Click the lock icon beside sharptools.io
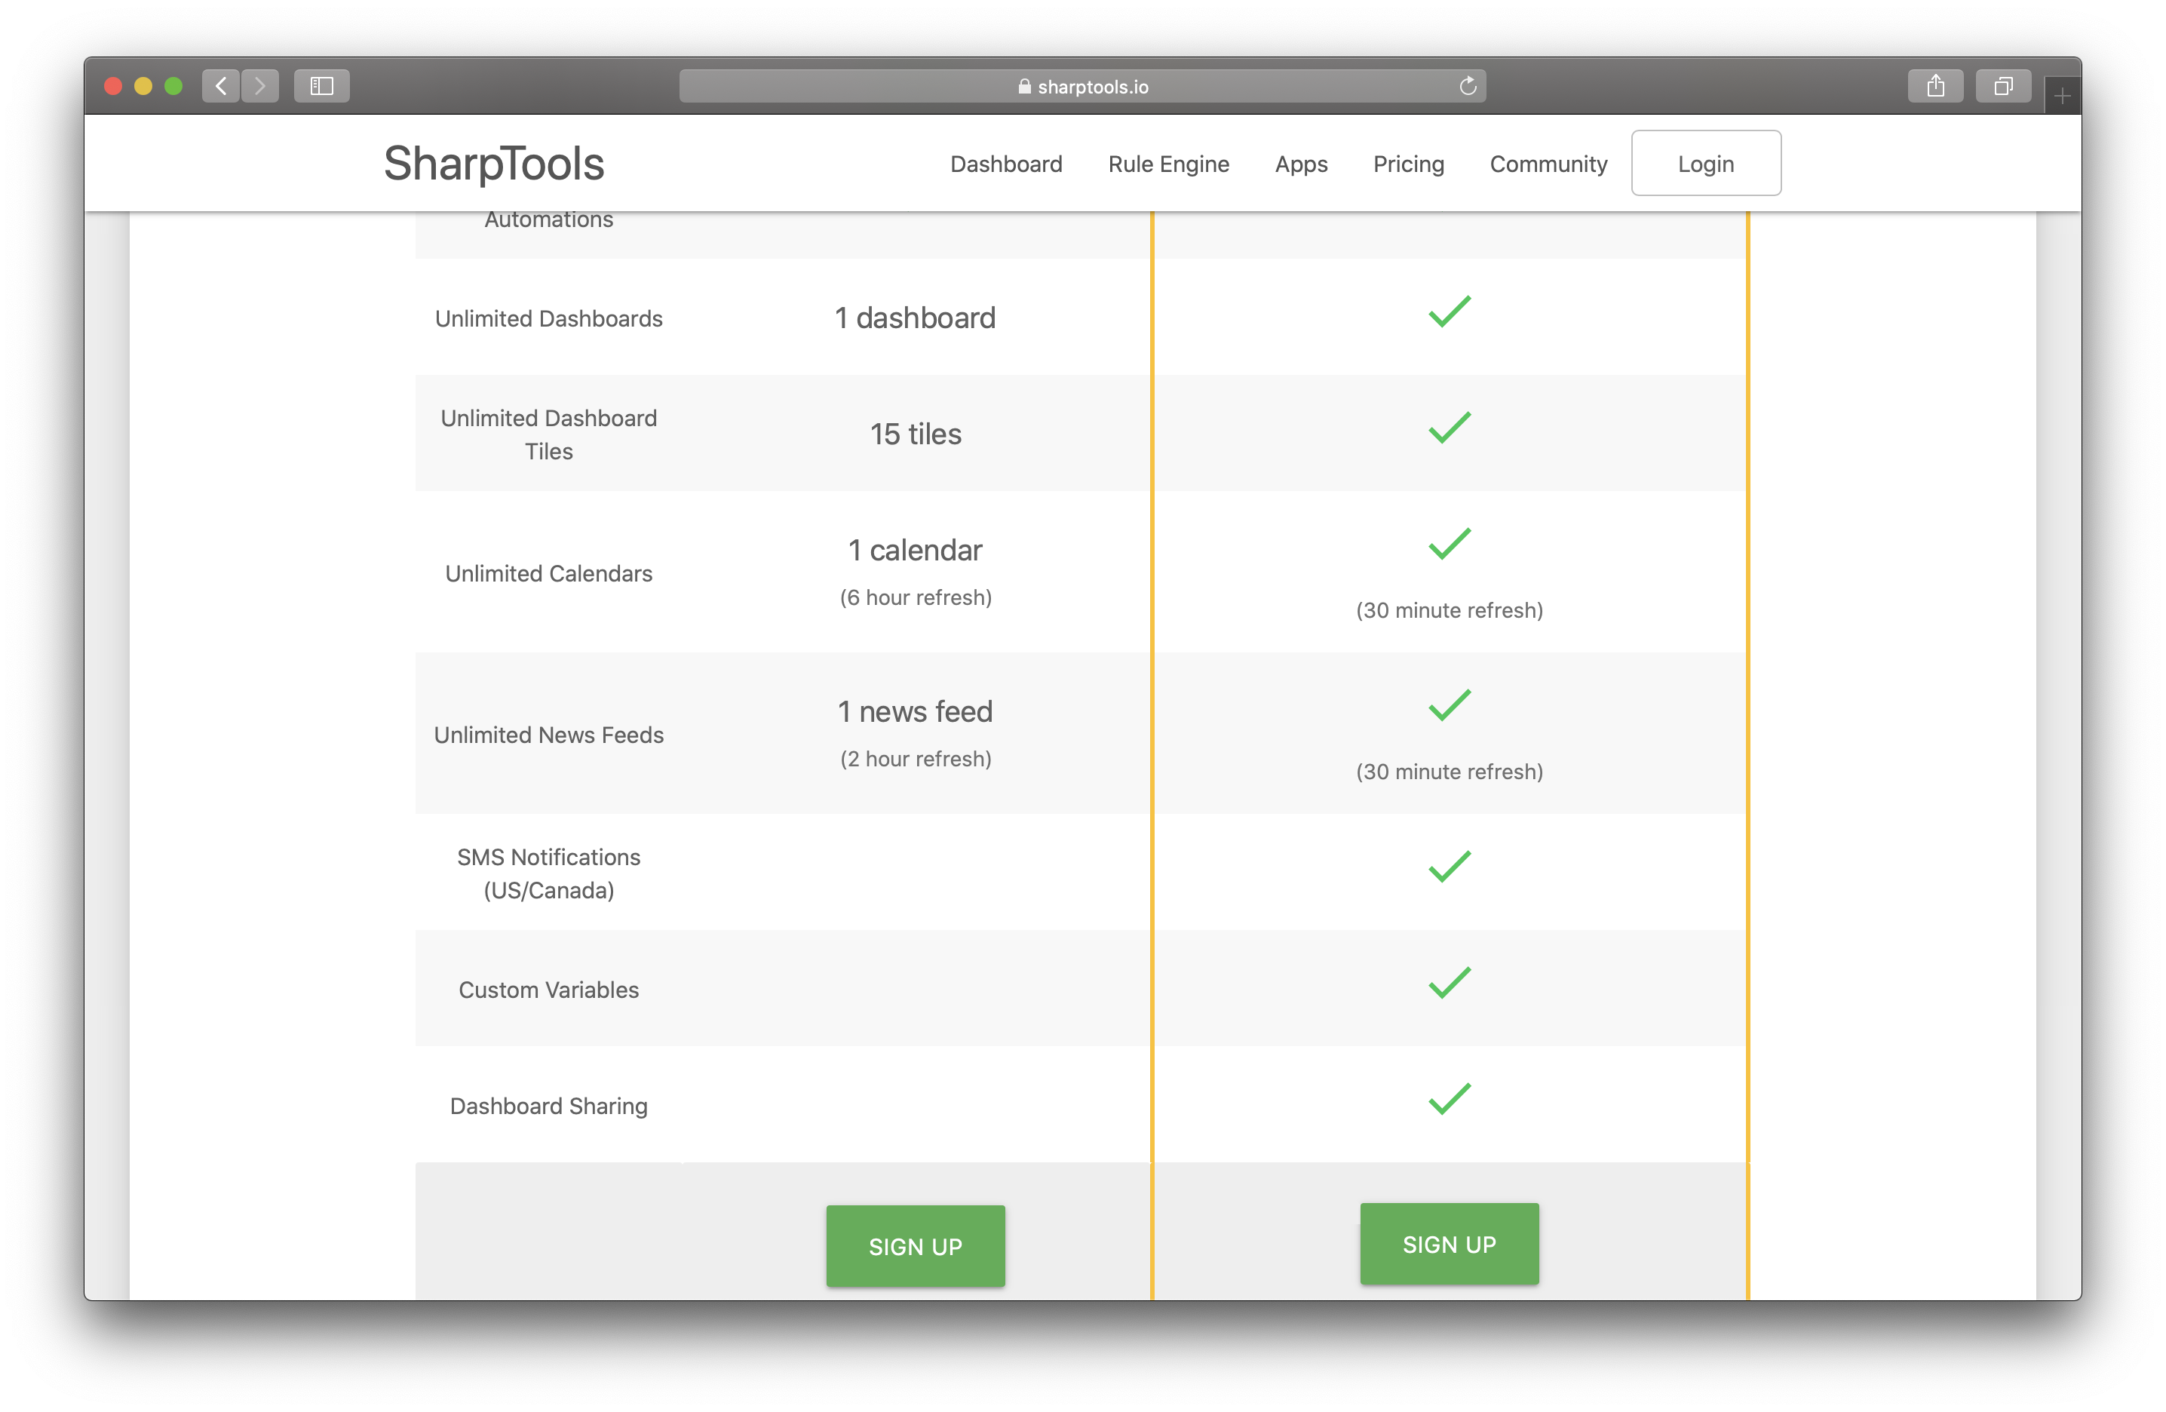 tap(1024, 87)
